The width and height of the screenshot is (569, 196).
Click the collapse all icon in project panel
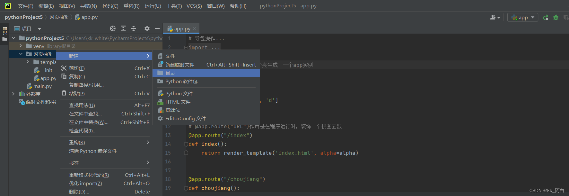pos(134,28)
